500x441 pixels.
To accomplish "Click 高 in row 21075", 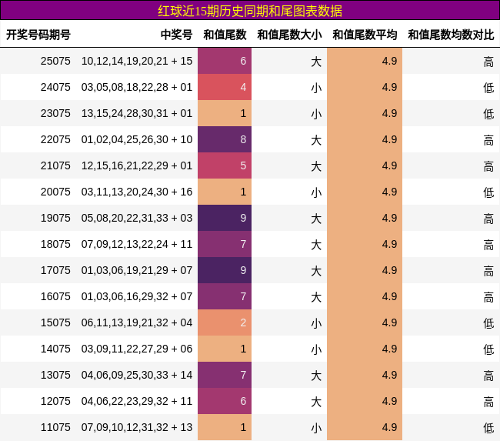I will click(488, 166).
